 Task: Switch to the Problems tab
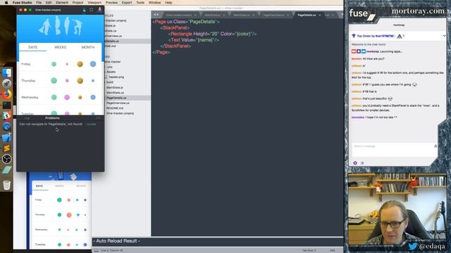coord(52,118)
